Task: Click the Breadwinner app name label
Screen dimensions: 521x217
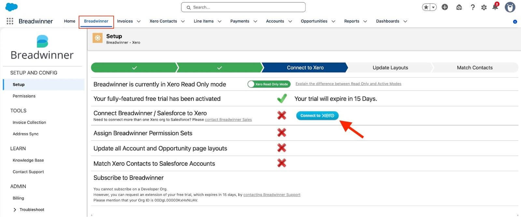Action: pyautogui.click(x=36, y=21)
